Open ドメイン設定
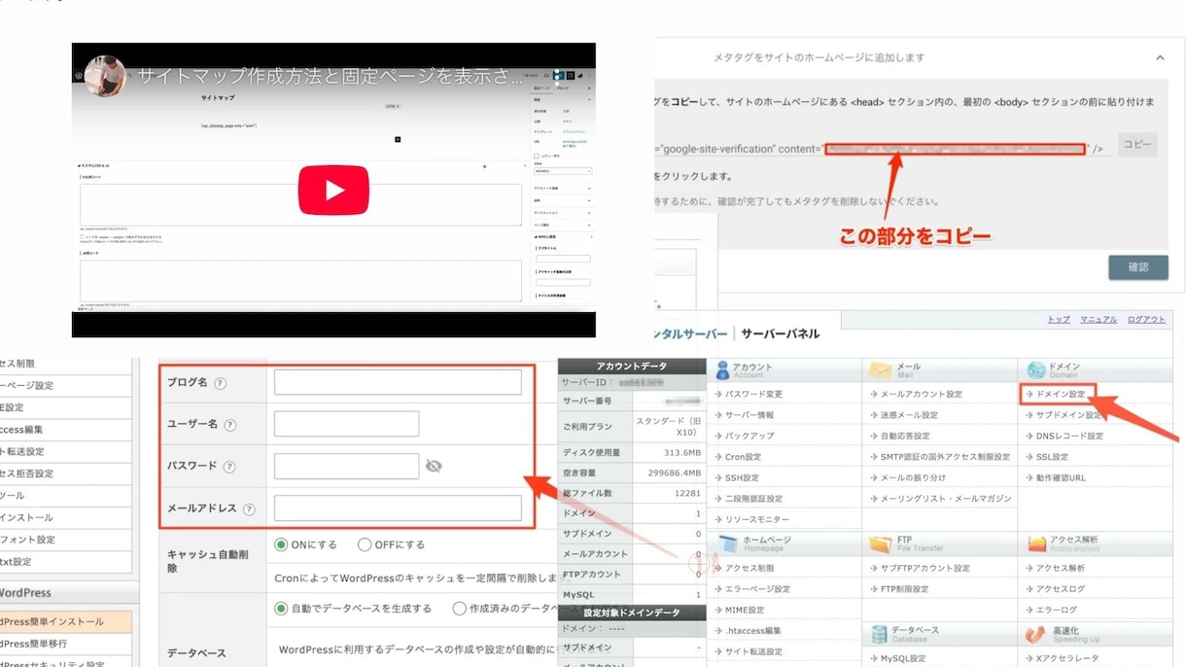1186x667 pixels. point(1061,395)
